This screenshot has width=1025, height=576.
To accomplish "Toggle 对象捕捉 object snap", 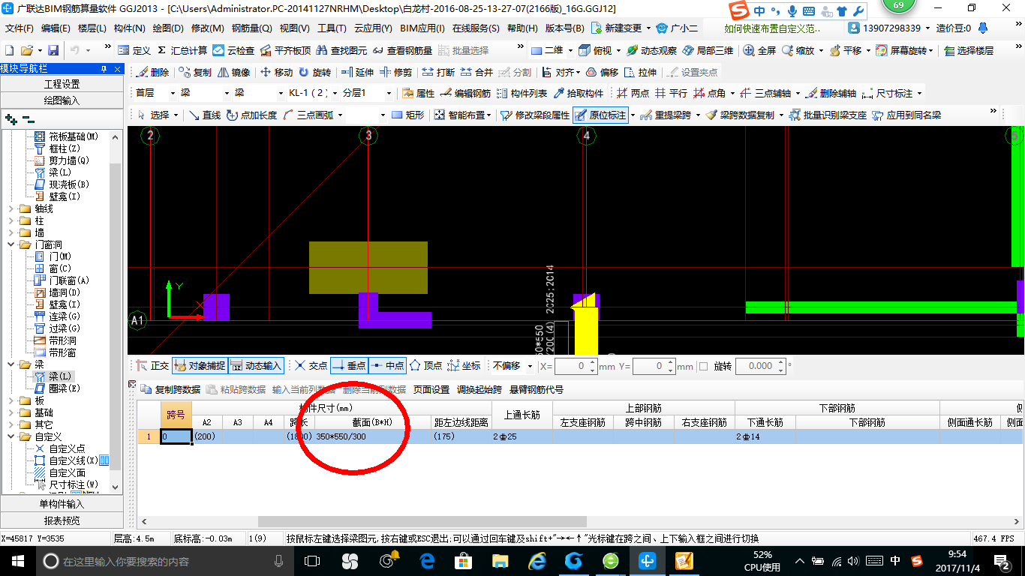I will (200, 366).
